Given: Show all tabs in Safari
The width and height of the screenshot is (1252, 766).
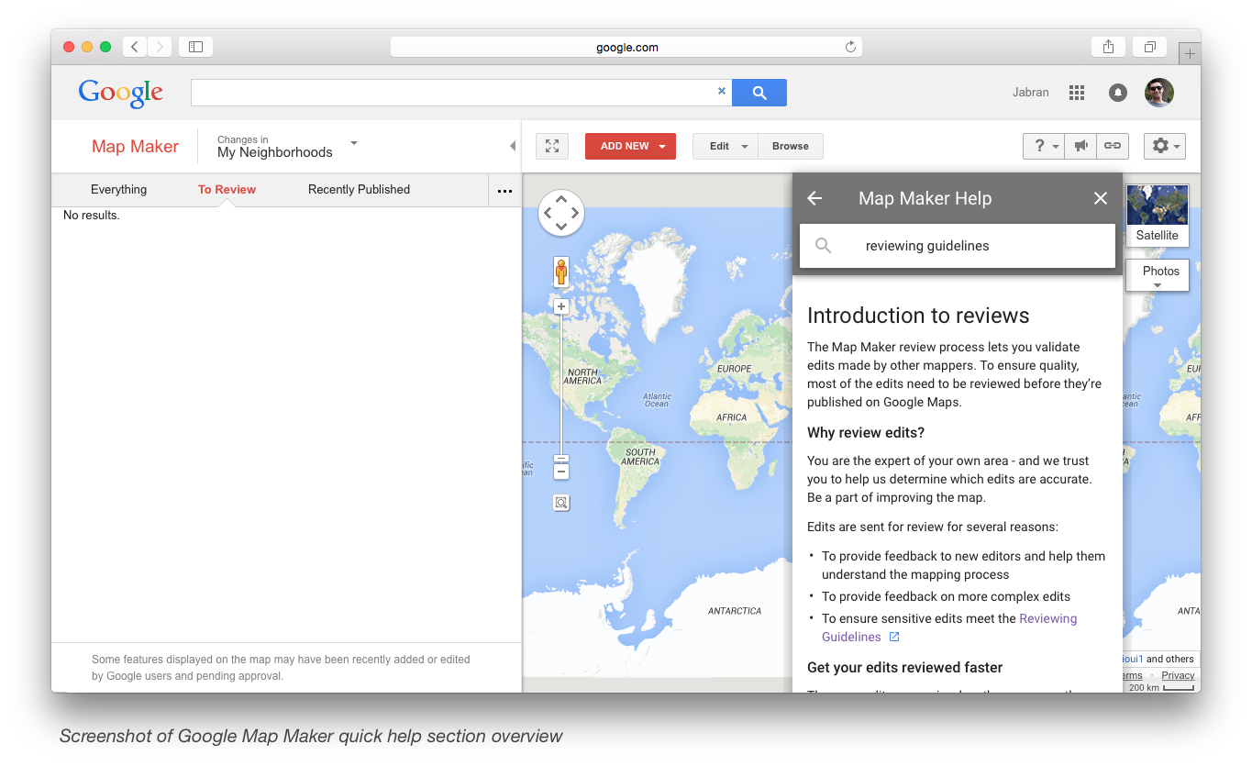Looking at the screenshot, I should (x=1149, y=47).
